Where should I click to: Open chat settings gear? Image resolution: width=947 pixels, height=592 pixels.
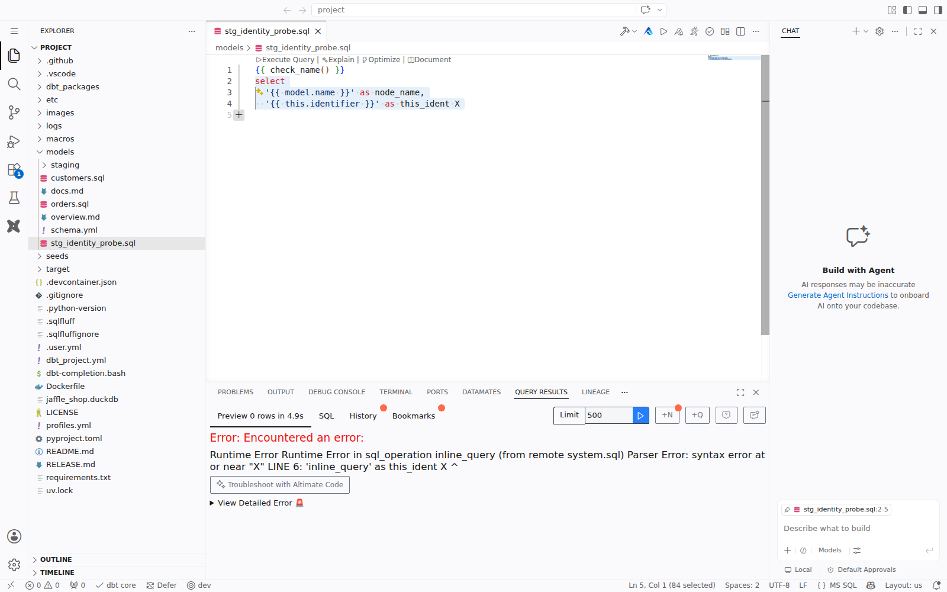point(880,31)
